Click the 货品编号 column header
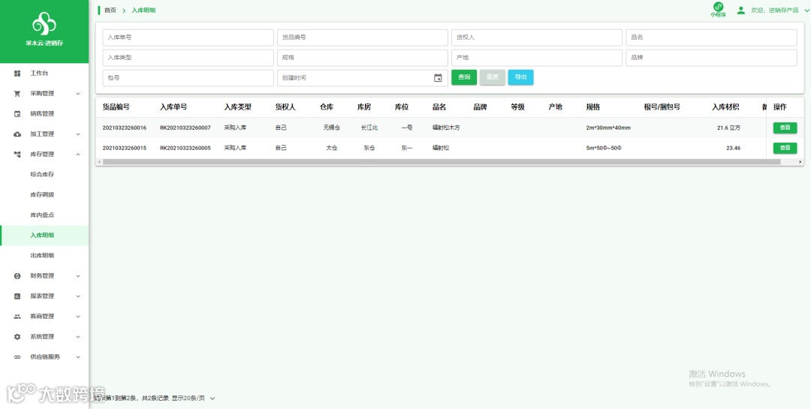811x409 pixels. [116, 107]
